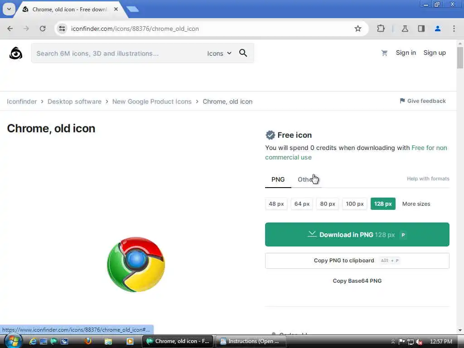Toggle the side panel icon
This screenshot has height=348, width=464.
coord(421,29)
